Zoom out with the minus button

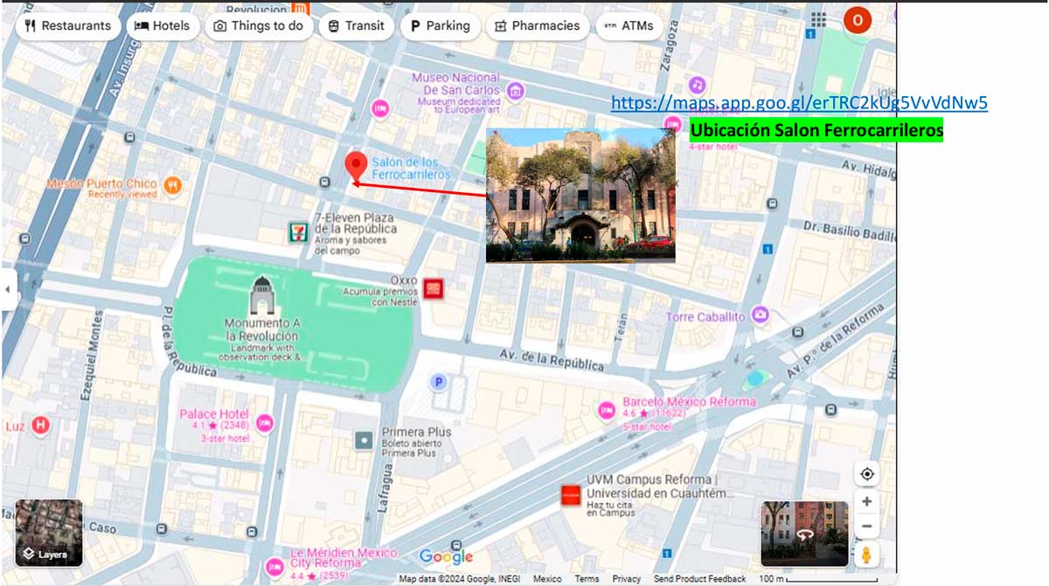pos(866,527)
